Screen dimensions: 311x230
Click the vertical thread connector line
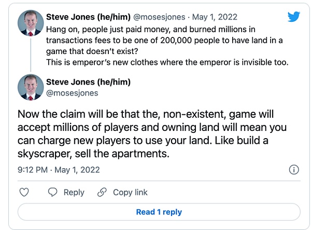pyautogui.click(x=31, y=55)
